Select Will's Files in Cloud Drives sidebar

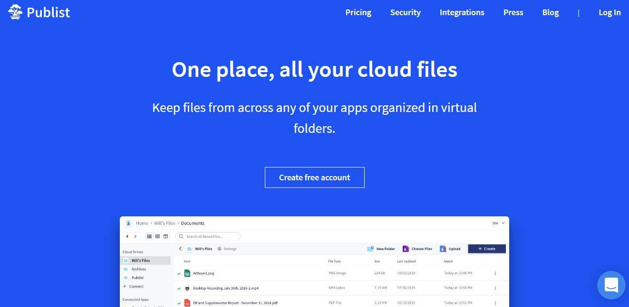145,260
